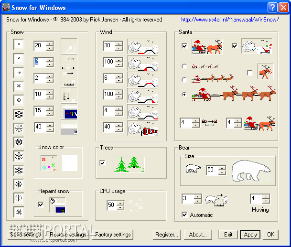Screen dimensions: 291x247
Task: Decrease the snow value 10
Action: pyautogui.click(x=50, y=97)
